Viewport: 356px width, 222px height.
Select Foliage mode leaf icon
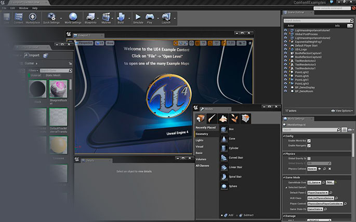tap(234, 118)
